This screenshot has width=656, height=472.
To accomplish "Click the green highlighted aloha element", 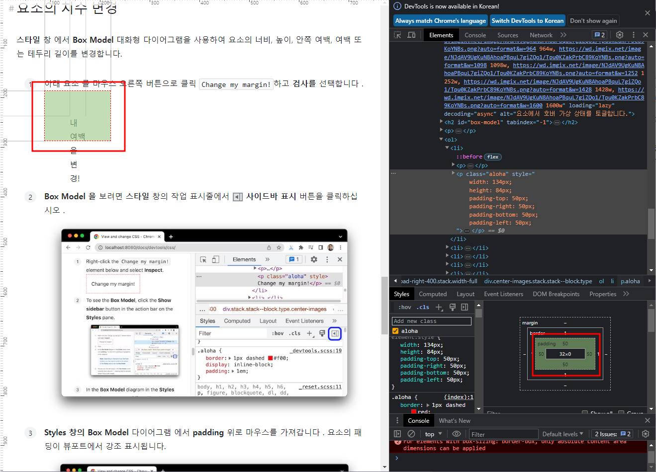I will coord(78,115).
